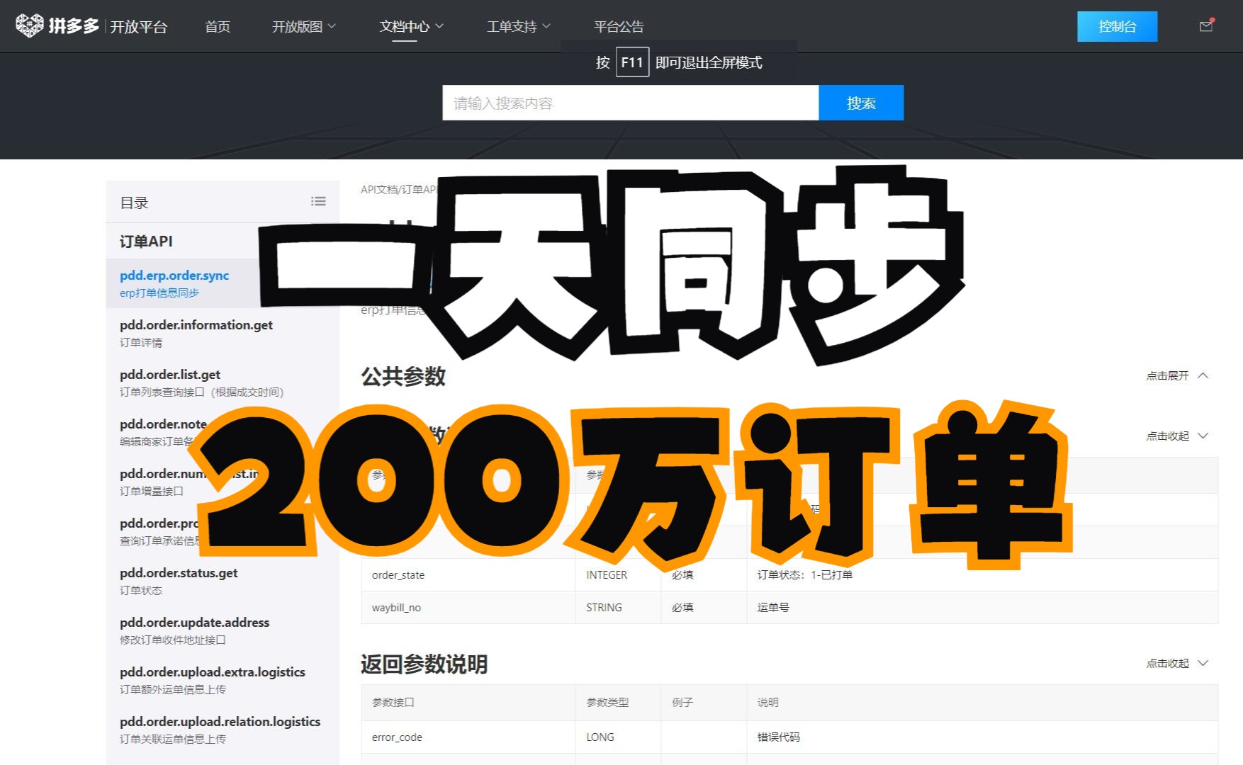Click the order_state parameter cell
The width and height of the screenshot is (1243, 765).
(468, 574)
